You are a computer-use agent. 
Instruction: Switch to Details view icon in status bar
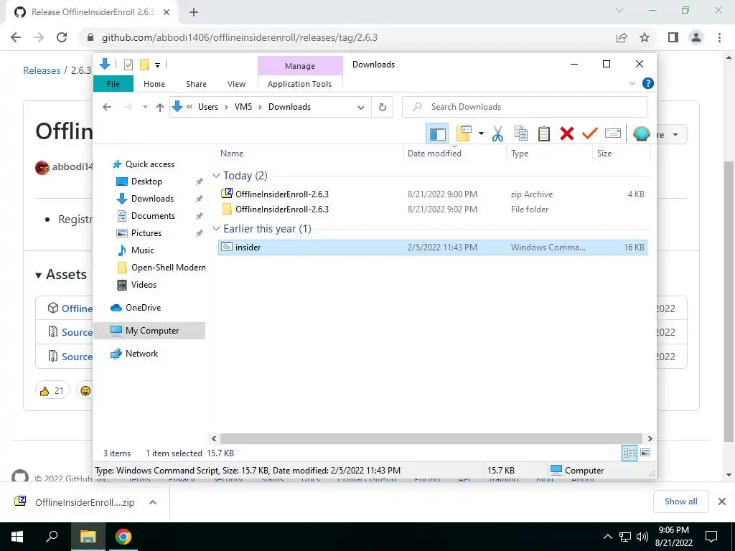click(629, 453)
